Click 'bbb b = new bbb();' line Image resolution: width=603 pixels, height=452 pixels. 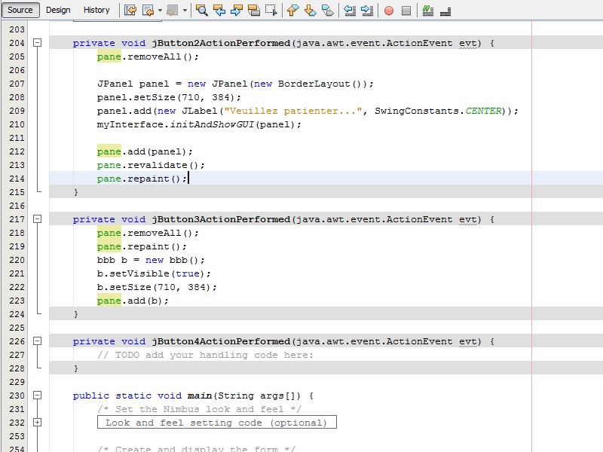click(x=151, y=260)
